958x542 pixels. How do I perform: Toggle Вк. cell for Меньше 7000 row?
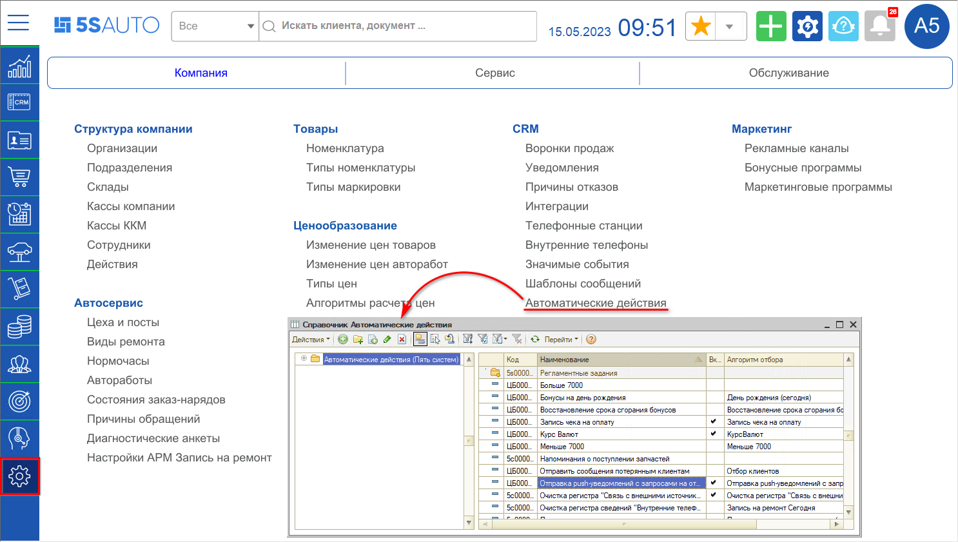point(716,446)
